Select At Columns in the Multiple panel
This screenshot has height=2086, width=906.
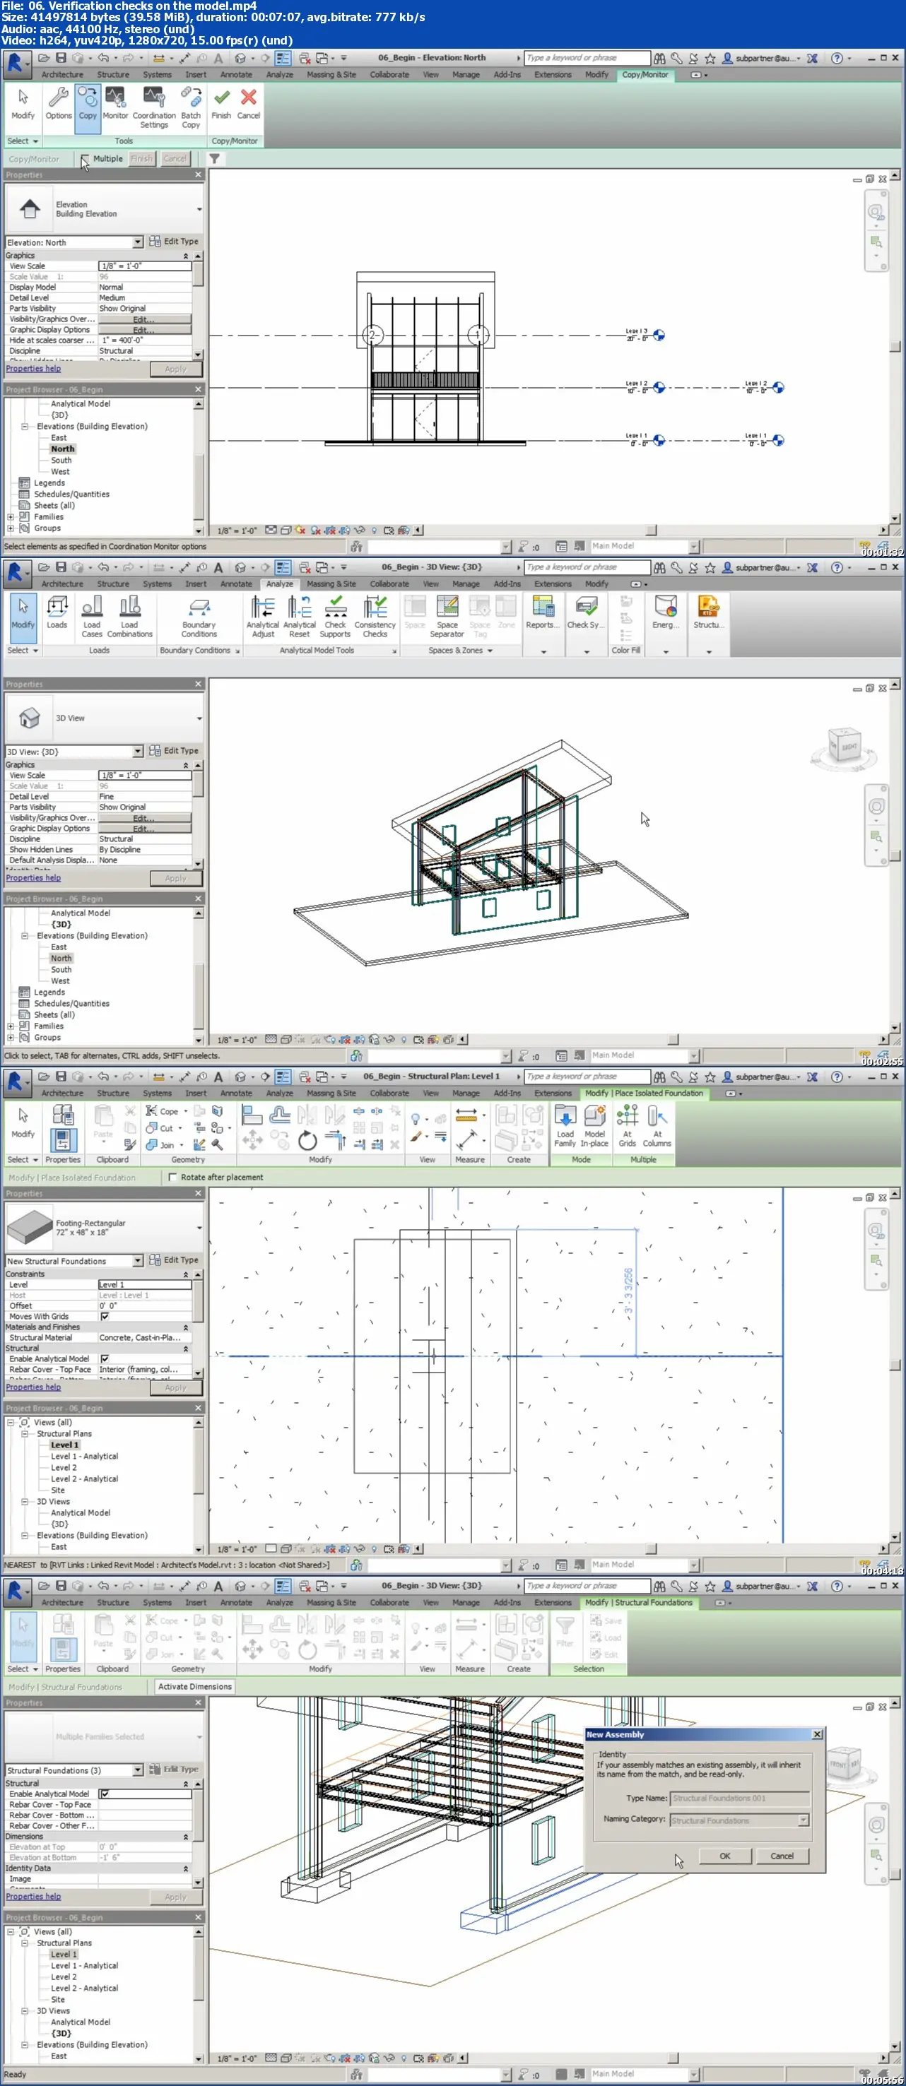[657, 1127]
